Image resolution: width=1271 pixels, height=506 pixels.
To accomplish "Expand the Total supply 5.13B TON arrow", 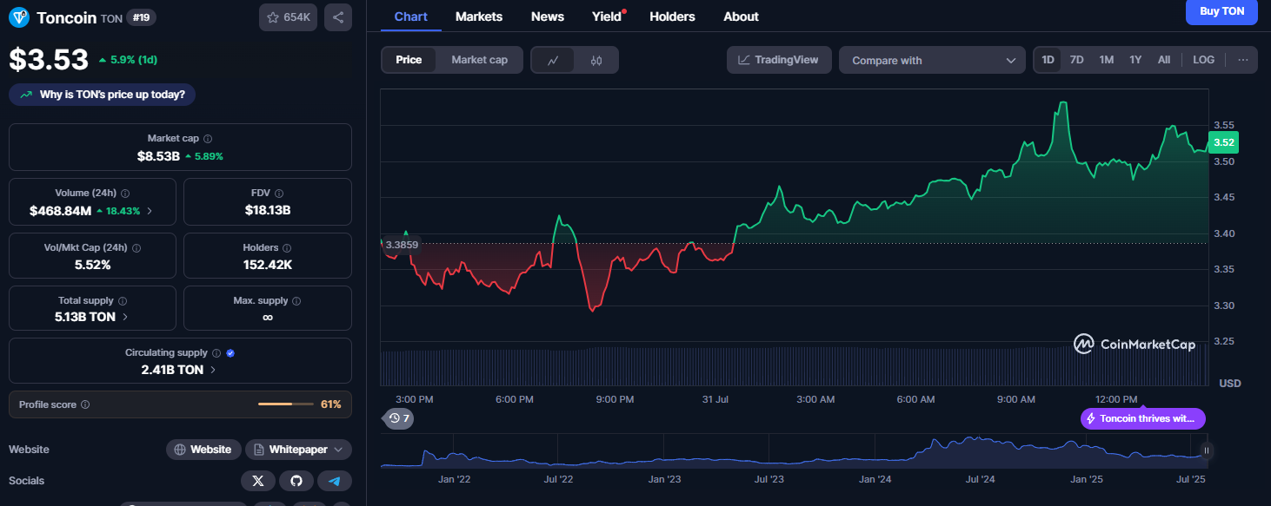I will (x=124, y=318).
